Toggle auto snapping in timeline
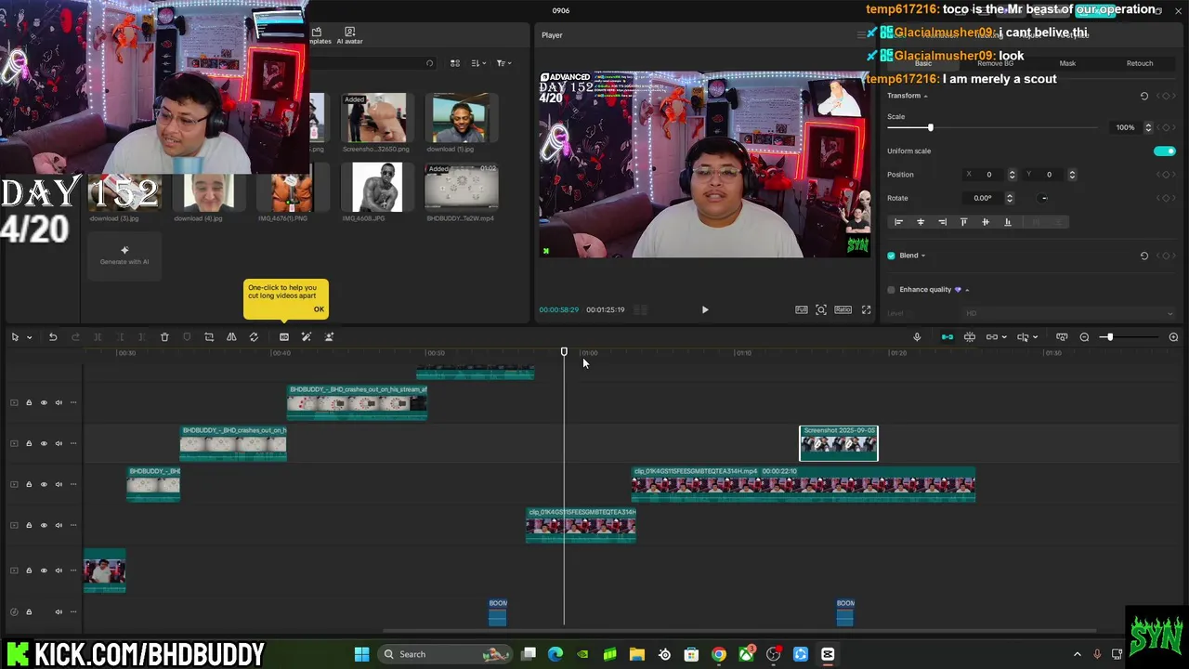 [x=970, y=337]
